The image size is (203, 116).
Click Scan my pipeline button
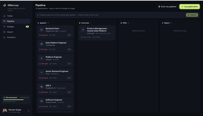click(167, 7)
